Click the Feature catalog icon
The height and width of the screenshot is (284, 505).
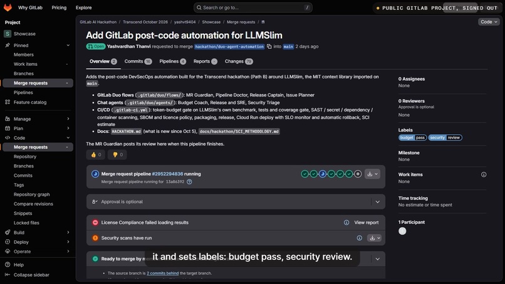click(8, 102)
